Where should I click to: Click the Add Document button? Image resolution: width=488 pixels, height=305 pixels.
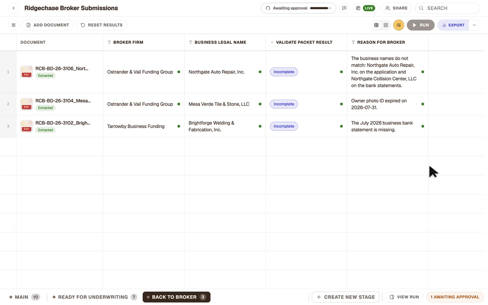(x=48, y=25)
